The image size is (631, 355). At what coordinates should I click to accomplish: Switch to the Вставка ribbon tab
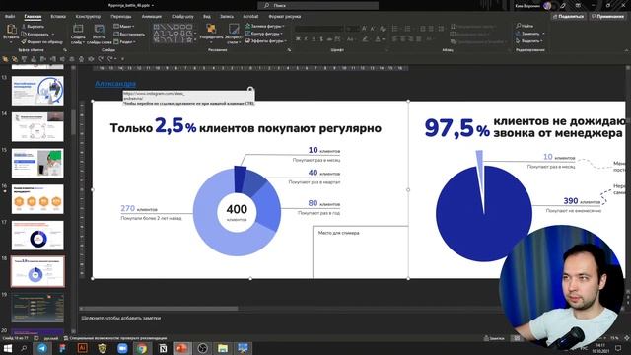(x=58, y=17)
